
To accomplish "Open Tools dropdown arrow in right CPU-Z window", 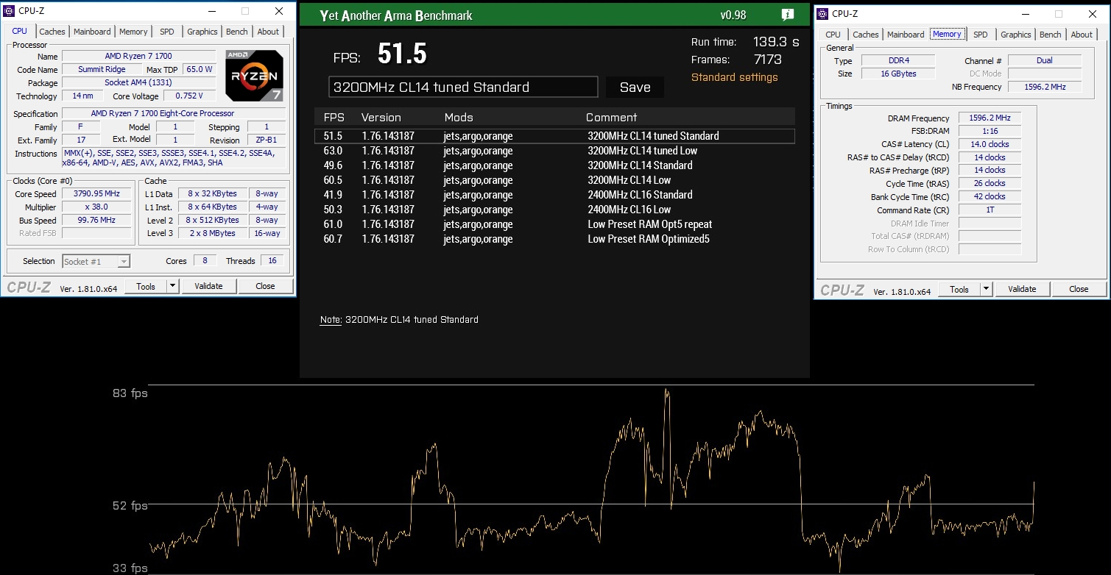I will pos(986,289).
